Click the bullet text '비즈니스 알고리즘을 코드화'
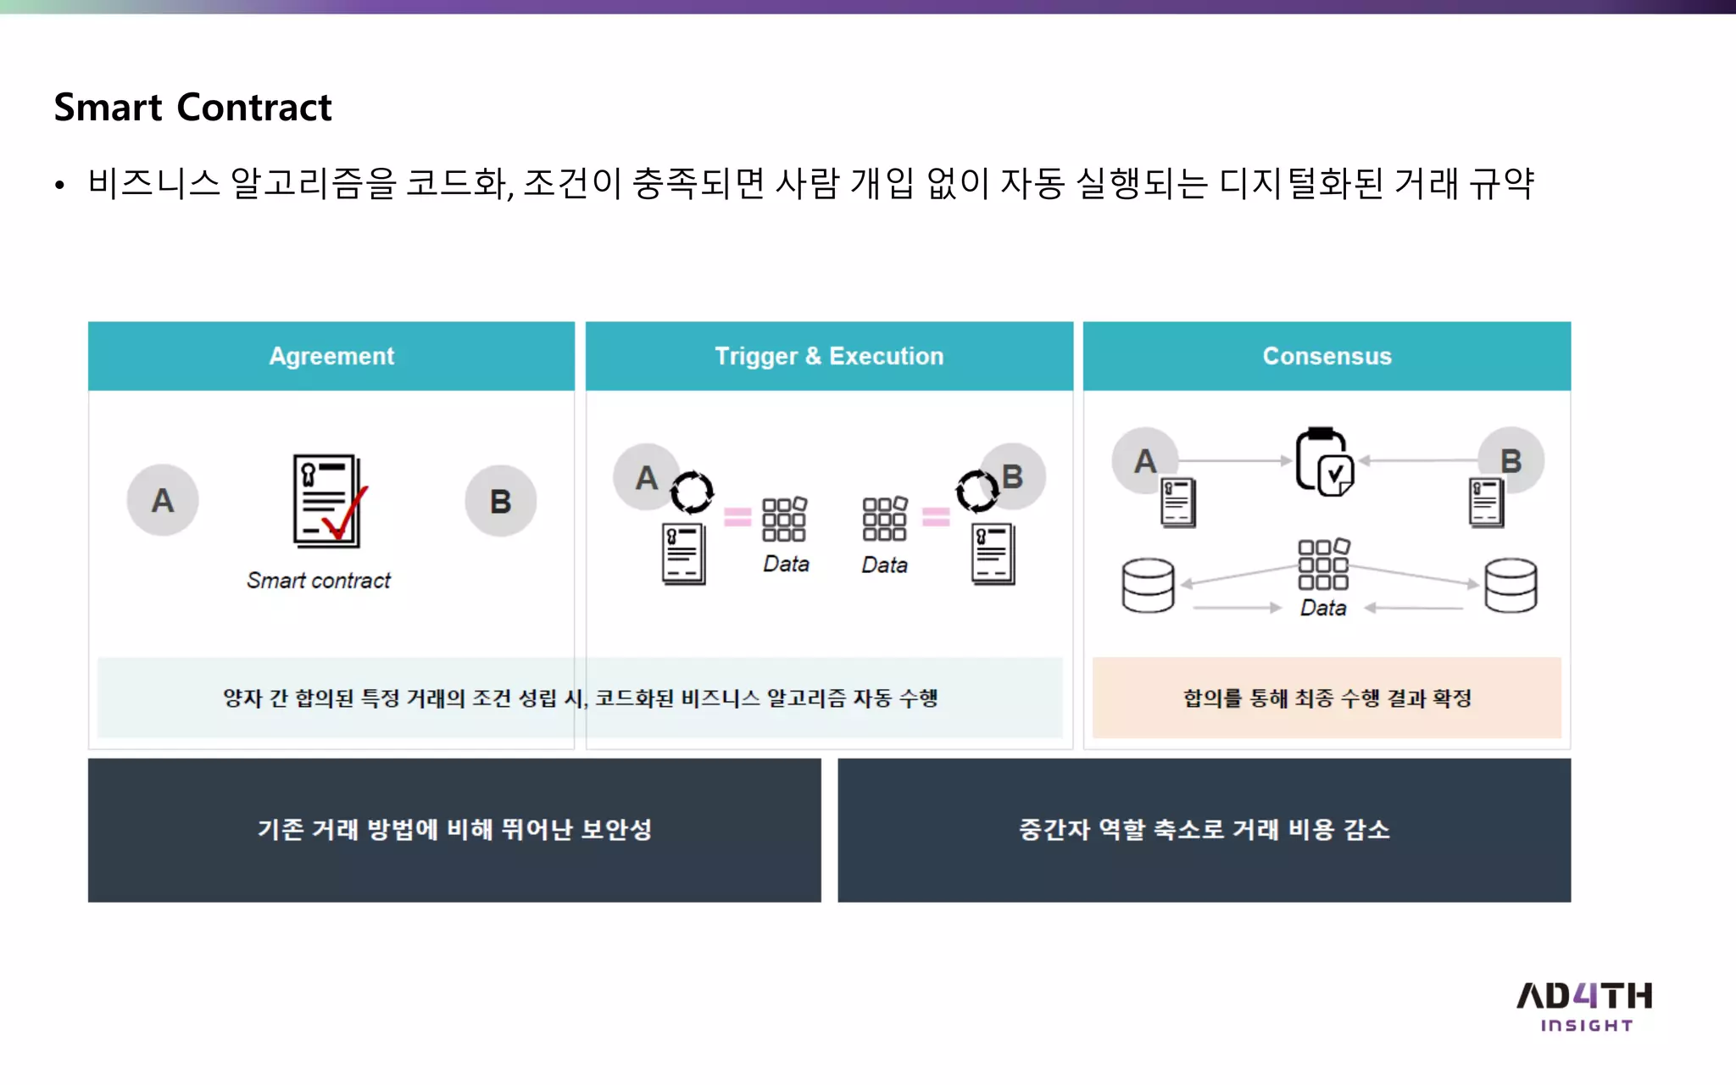The image size is (1736, 1085). (x=299, y=184)
